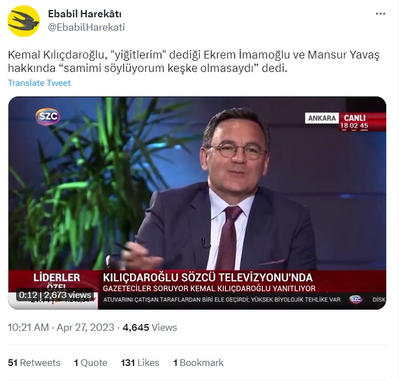Play the embedded Sözcü TV video
Image resolution: width=399 pixels, height=381 pixels.
[x=197, y=203]
